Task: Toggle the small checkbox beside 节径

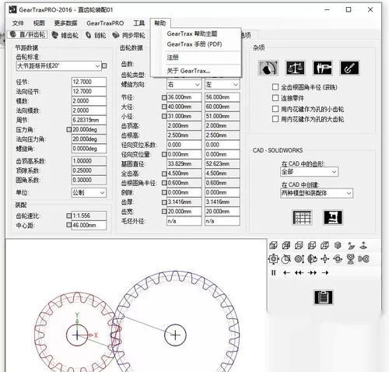Action: pos(164,97)
